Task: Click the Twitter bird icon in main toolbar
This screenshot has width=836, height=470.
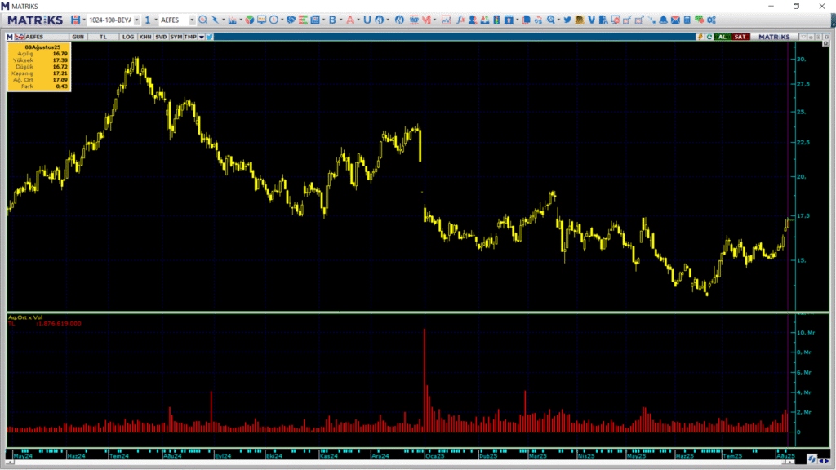Action: [x=567, y=20]
